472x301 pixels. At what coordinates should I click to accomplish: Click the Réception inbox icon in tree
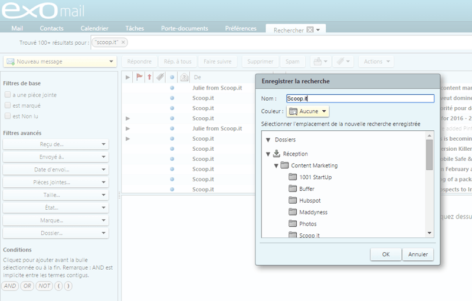click(276, 154)
